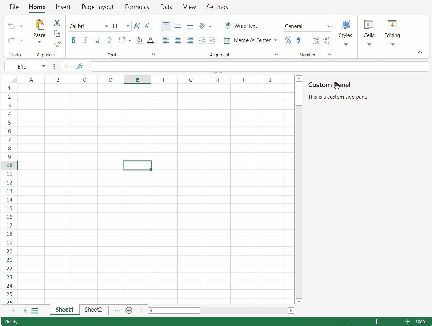Decrease font size with the smaller A
Image resolution: width=432 pixels, height=326 pixels.
pyautogui.click(x=147, y=26)
